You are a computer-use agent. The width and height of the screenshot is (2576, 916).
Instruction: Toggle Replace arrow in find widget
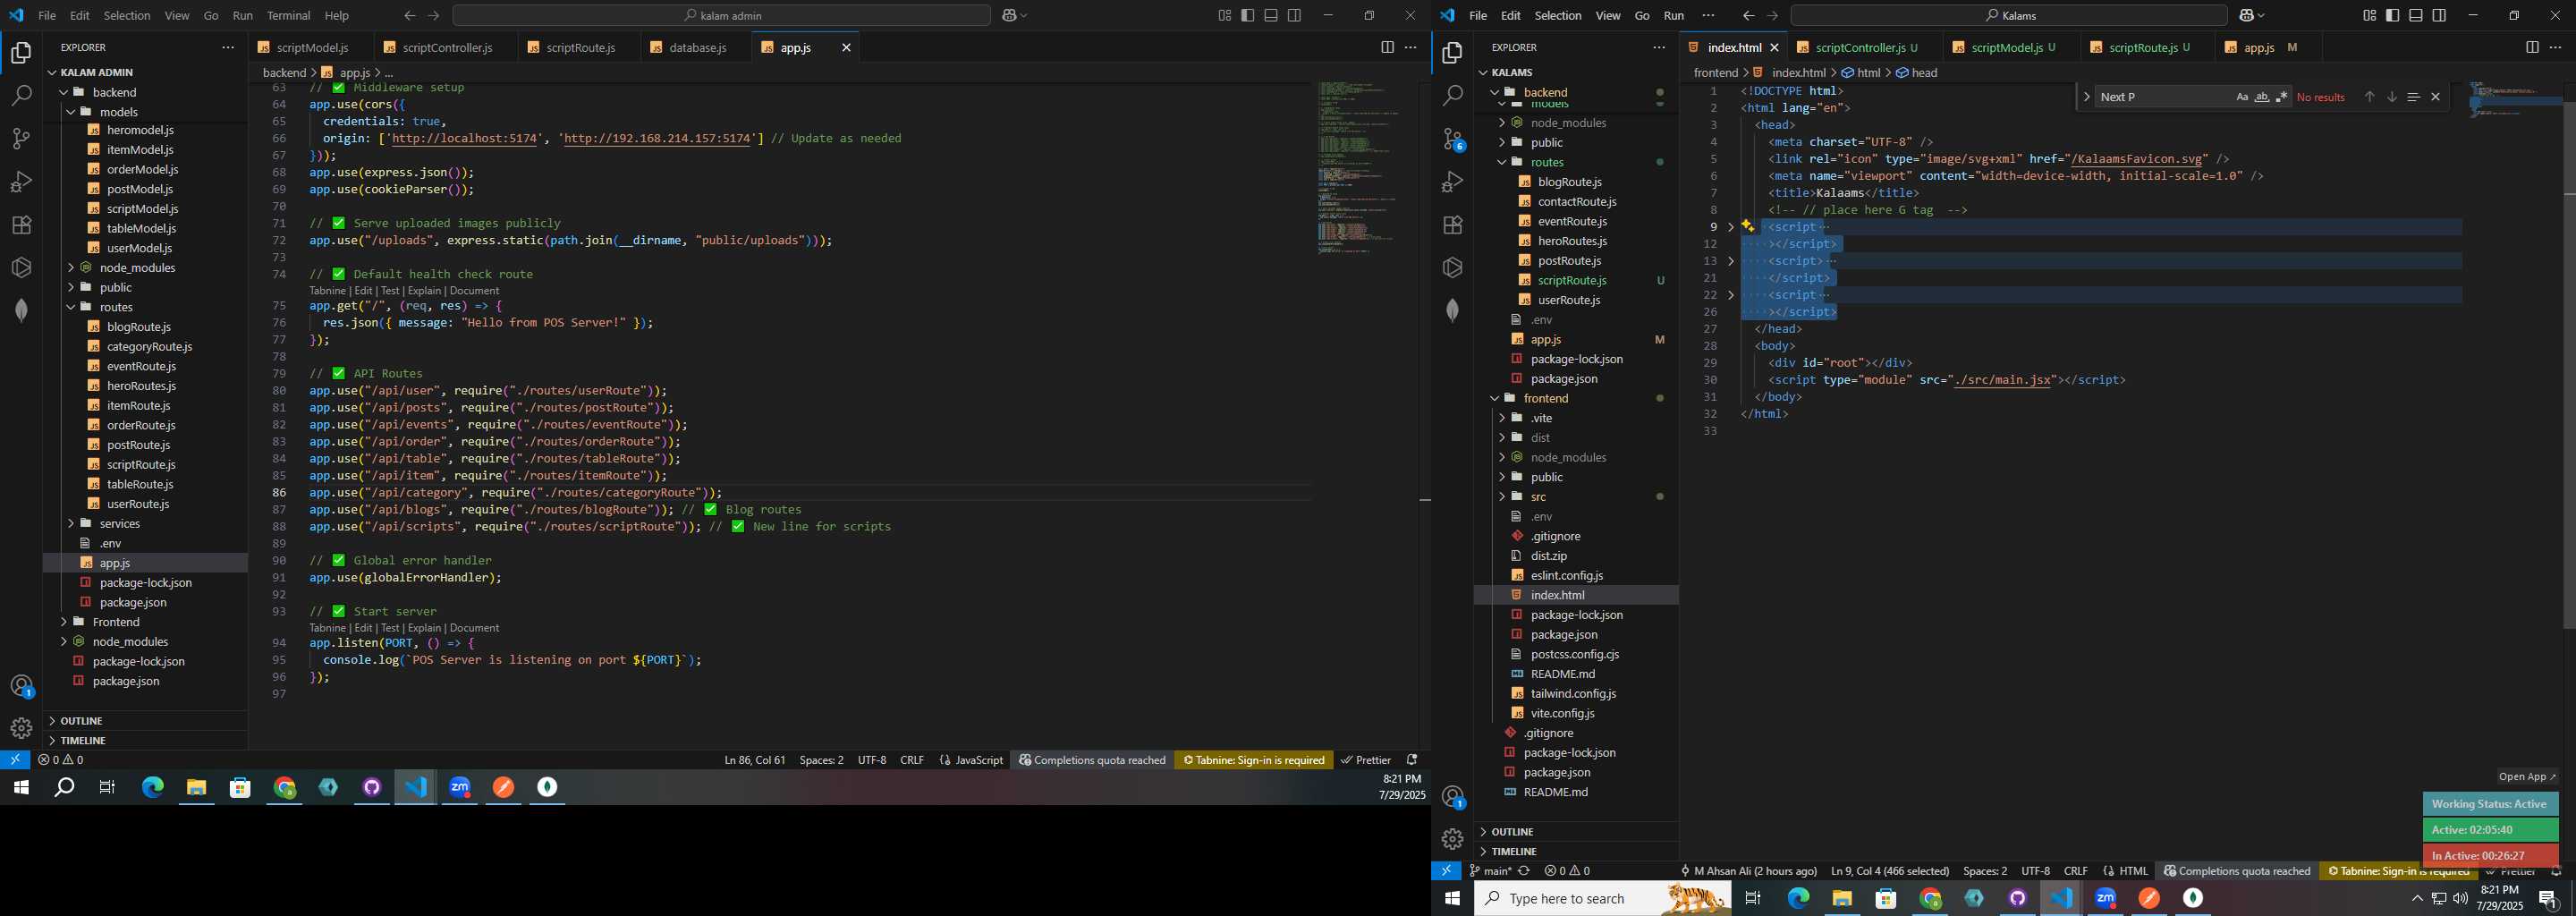point(2086,97)
